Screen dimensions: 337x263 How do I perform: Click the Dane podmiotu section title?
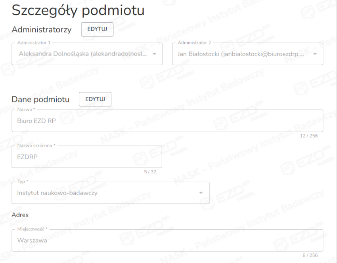tap(40, 100)
